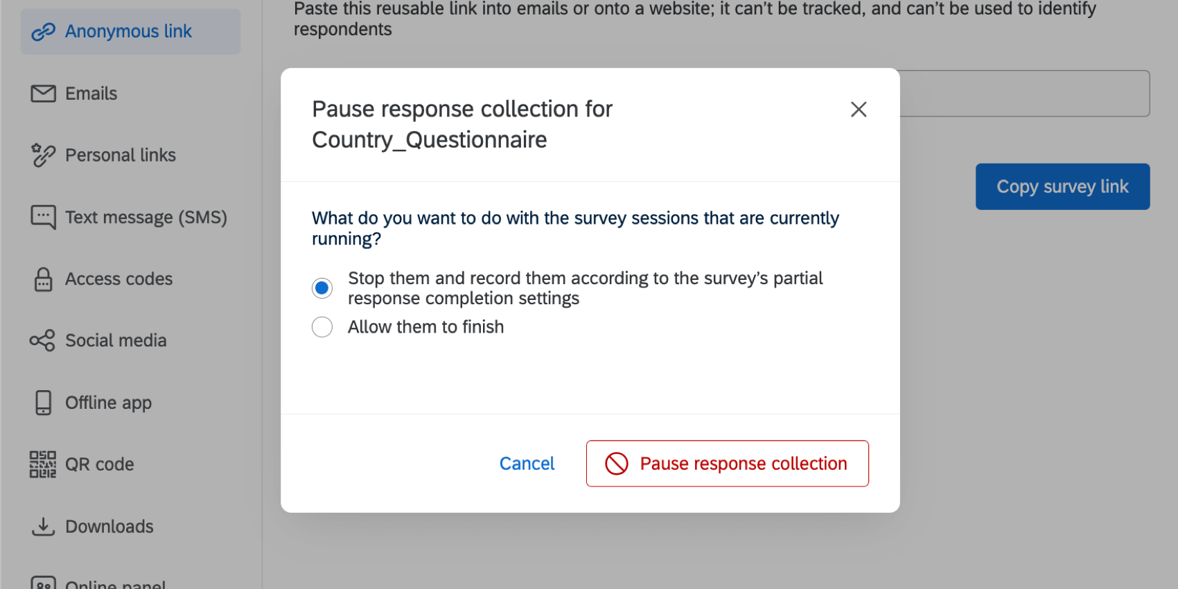The width and height of the screenshot is (1178, 589).
Task: Click the dialog title Pause response collection
Action: 461,109
